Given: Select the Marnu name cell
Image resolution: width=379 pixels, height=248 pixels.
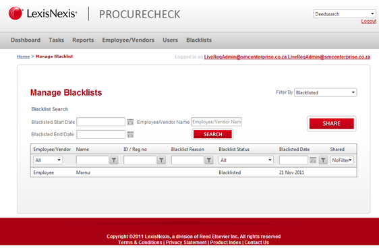Looking at the screenshot, I should pyautogui.click(x=83, y=173).
